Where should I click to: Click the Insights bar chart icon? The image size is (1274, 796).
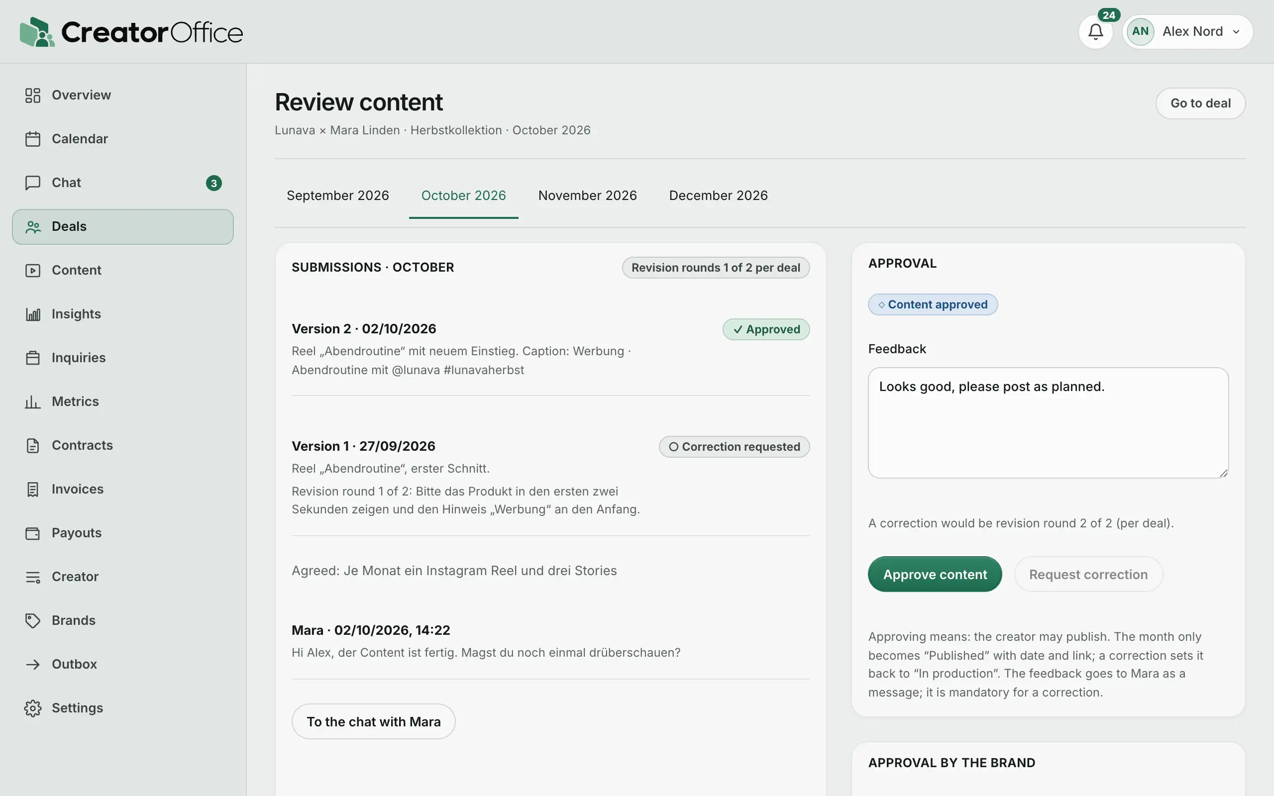(x=33, y=314)
